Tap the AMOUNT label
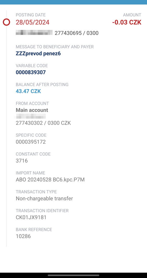Screen dimensions: 147x278 coord(132,15)
